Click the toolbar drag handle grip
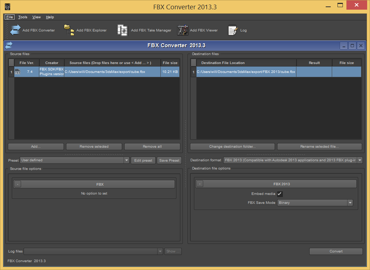The image size is (370, 270). coord(6,30)
